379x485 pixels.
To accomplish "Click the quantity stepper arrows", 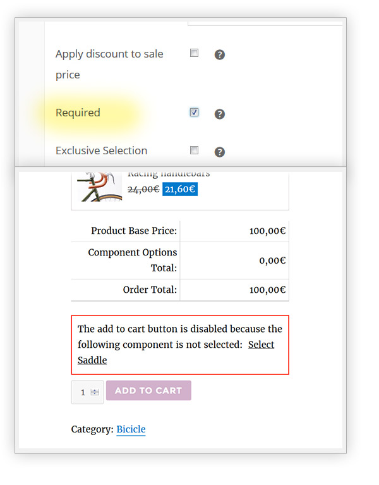I will pos(95,392).
